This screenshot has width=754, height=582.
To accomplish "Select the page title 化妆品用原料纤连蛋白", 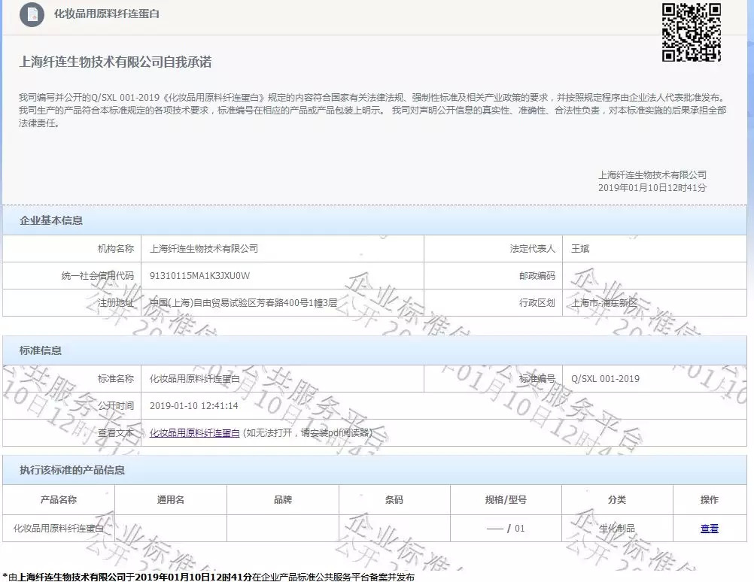I will tap(106, 14).
